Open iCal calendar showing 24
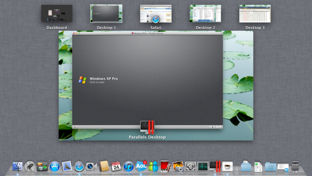The width and height of the screenshot is (312, 176). pos(116,166)
